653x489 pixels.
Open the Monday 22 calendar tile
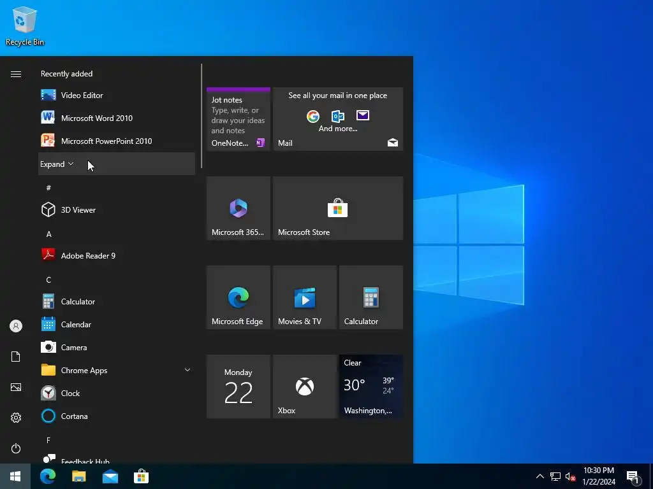coord(238,386)
